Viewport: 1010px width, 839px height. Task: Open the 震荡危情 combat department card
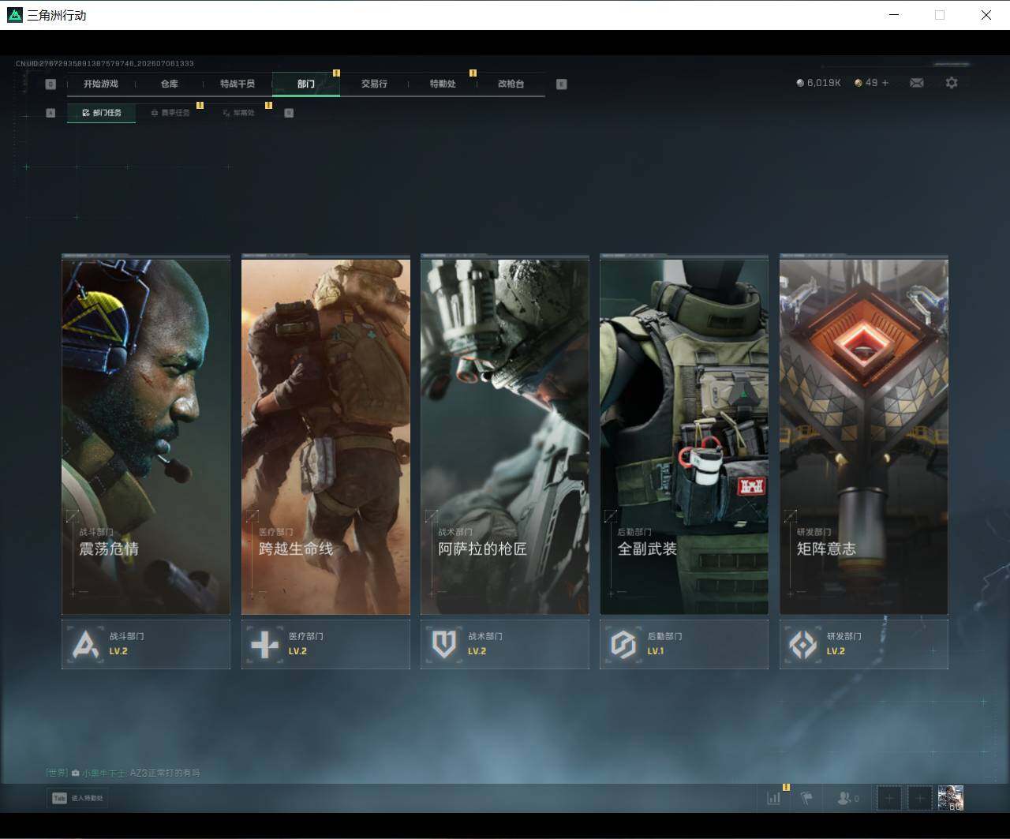(x=146, y=434)
